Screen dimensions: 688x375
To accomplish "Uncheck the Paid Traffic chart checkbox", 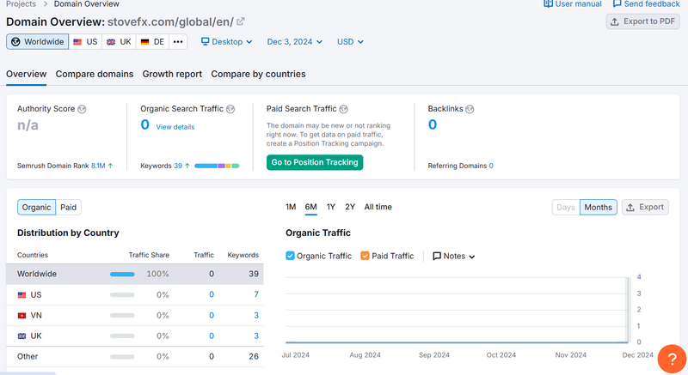I will pos(365,256).
